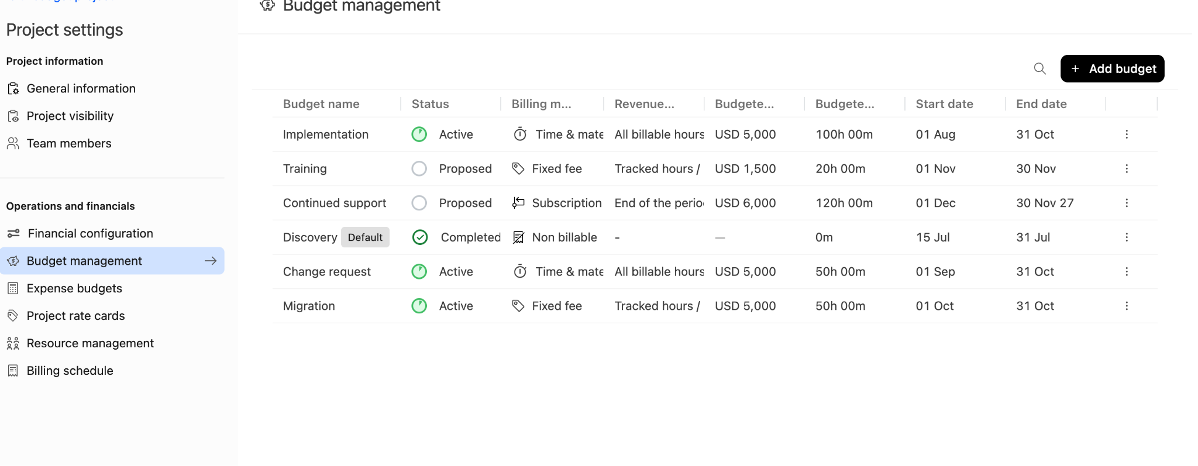Click the search magnifier icon

pyautogui.click(x=1039, y=68)
